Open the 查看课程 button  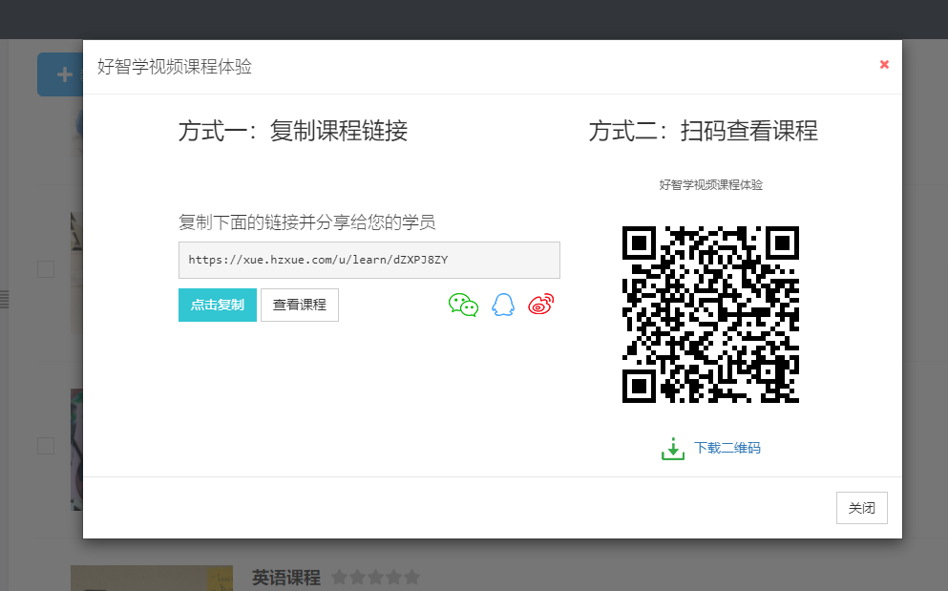(299, 305)
